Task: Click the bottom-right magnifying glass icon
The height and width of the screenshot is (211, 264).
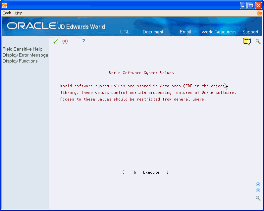Action: (x=258, y=198)
